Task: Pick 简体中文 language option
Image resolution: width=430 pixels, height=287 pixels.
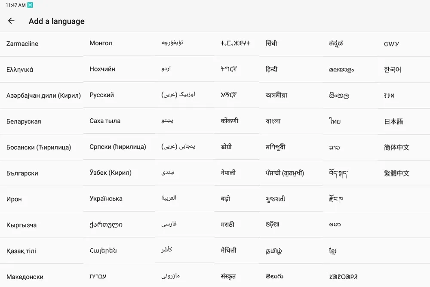Action: coord(396,148)
